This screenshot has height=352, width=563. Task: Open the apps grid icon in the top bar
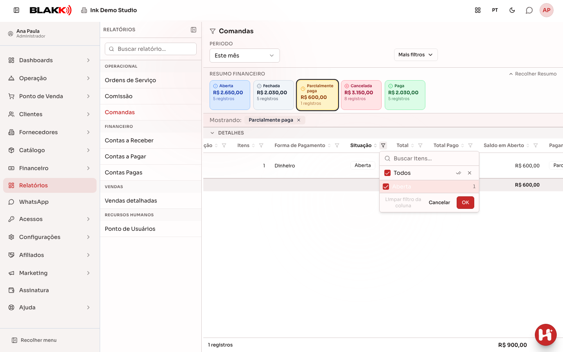478,10
